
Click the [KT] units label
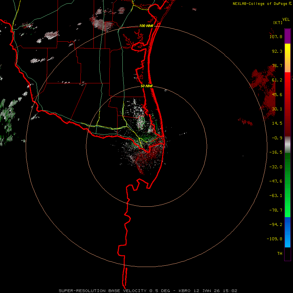coord(278,22)
